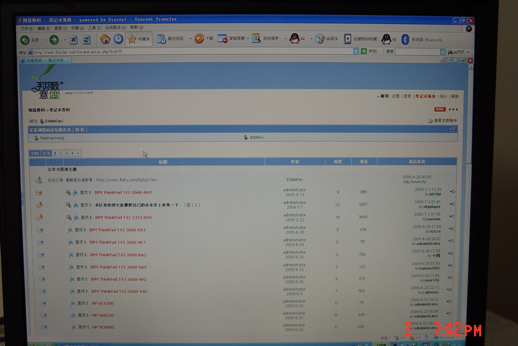Go to page 4 in pagination
518x346 pixels.
[72, 153]
